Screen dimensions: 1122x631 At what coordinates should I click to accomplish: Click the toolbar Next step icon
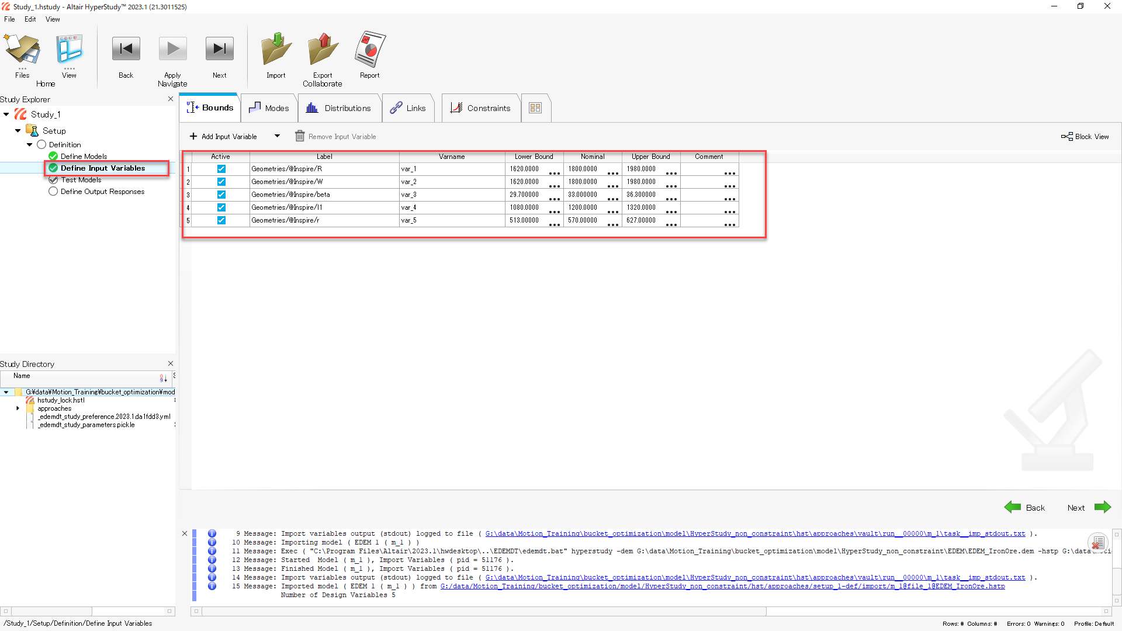(219, 49)
